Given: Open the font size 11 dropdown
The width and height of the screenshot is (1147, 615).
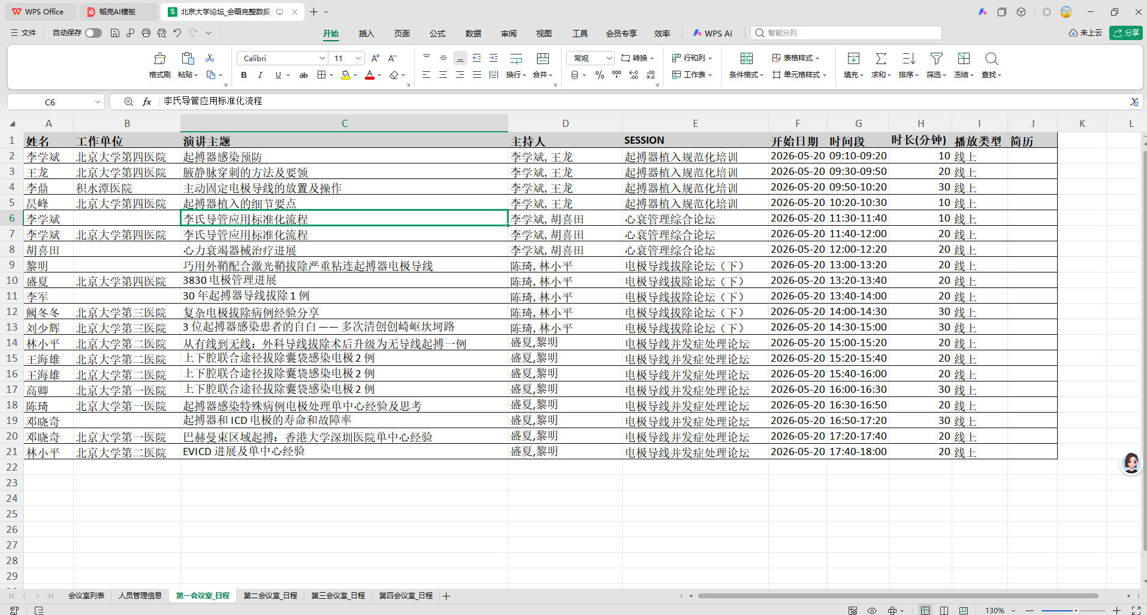Looking at the screenshot, I should tap(358, 58).
